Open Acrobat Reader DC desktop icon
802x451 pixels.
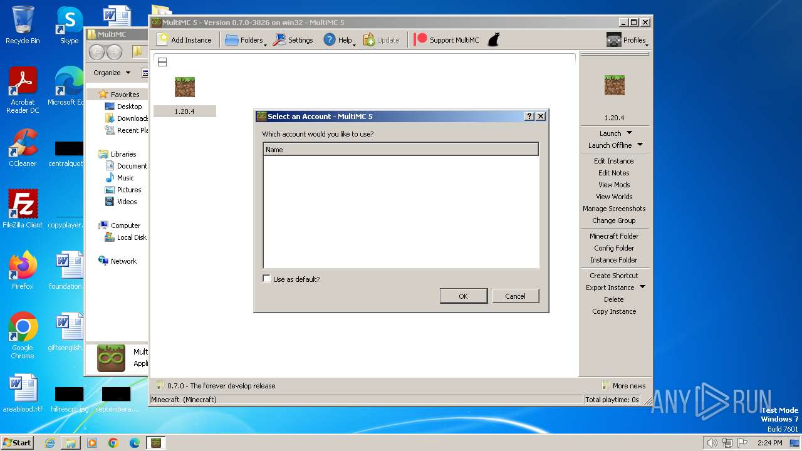click(23, 90)
